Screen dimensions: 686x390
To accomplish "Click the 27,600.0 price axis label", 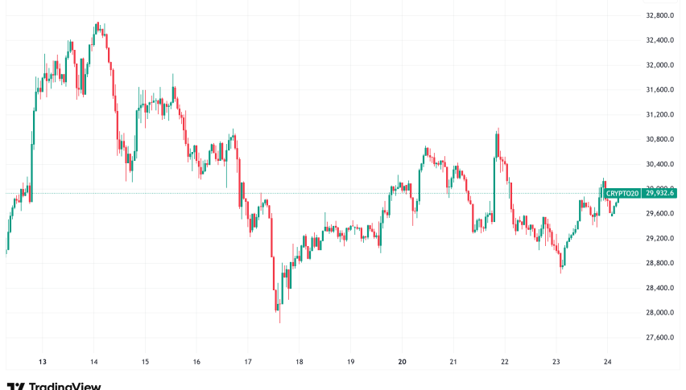I will click(x=660, y=338).
